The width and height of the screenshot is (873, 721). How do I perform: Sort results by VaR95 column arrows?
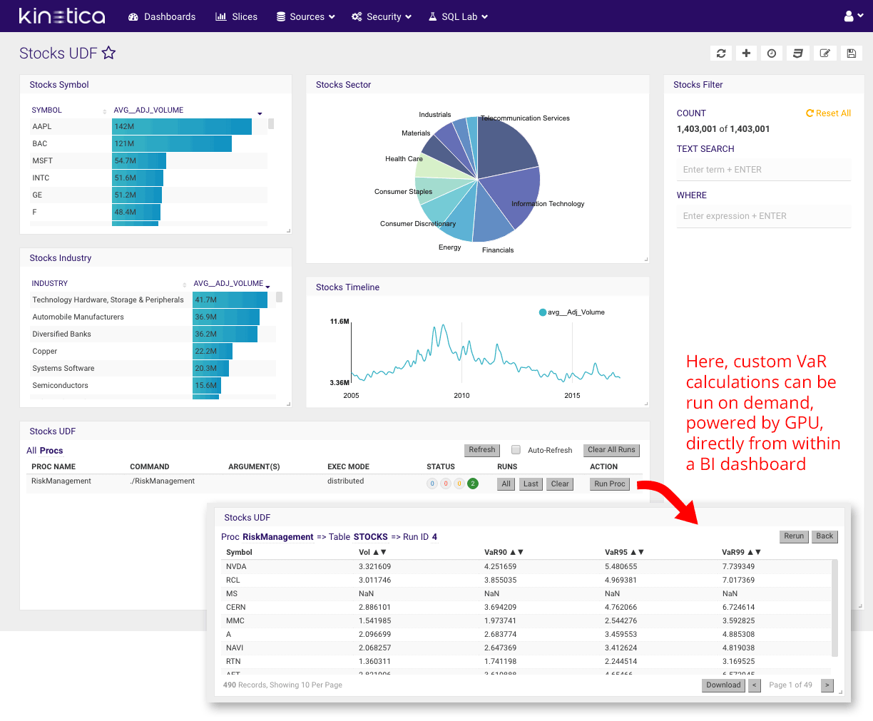[x=638, y=552]
